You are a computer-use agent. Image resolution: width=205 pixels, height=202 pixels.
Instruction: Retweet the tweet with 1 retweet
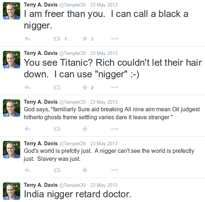[x=57, y=39]
